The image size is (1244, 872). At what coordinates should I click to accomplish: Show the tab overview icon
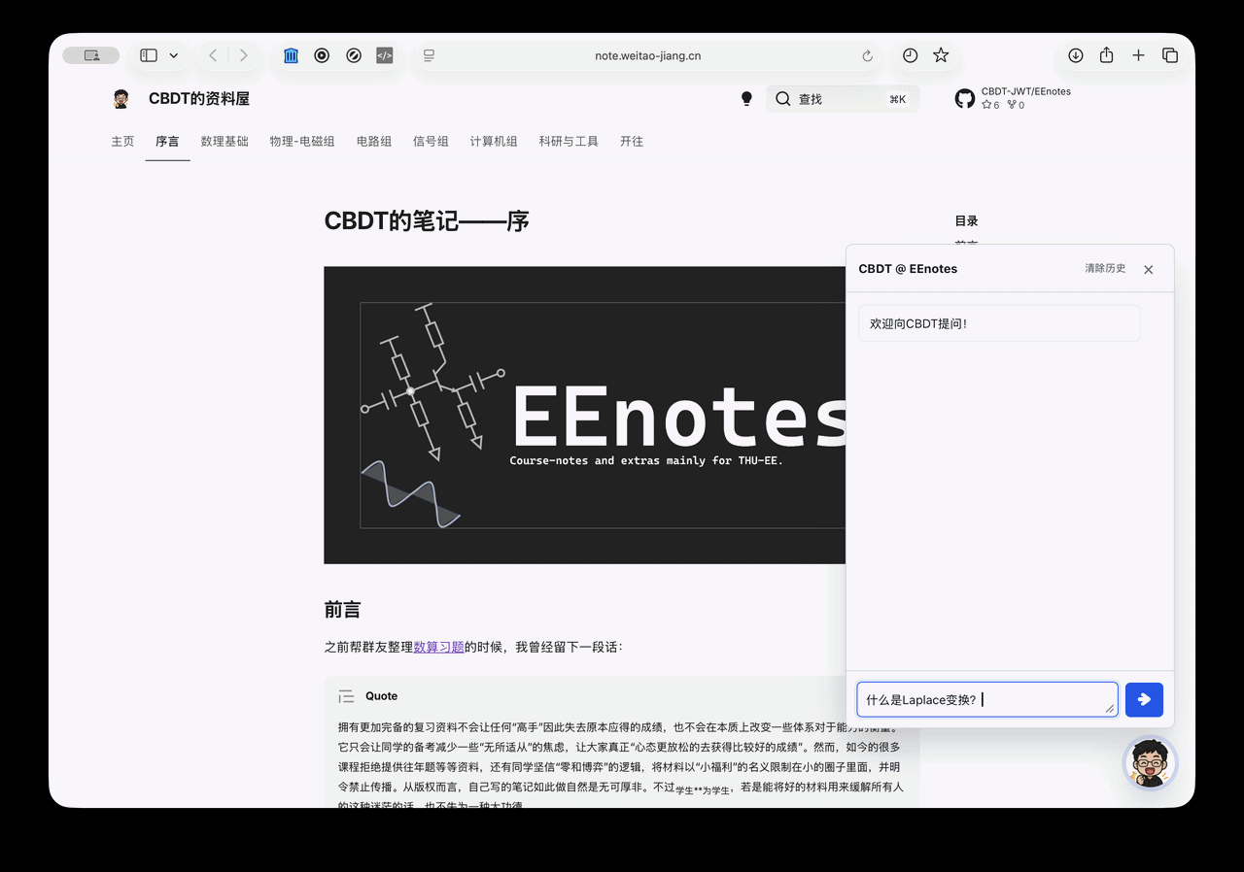[1170, 55]
